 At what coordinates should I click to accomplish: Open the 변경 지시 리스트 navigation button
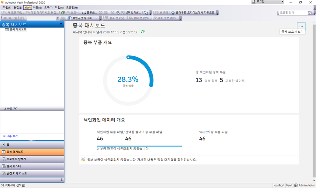coord(32,173)
